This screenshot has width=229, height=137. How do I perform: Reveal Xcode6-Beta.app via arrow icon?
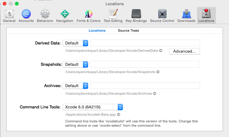pos(119,114)
